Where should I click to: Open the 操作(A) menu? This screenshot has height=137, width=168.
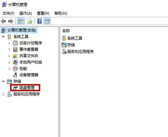(x=25, y=13)
